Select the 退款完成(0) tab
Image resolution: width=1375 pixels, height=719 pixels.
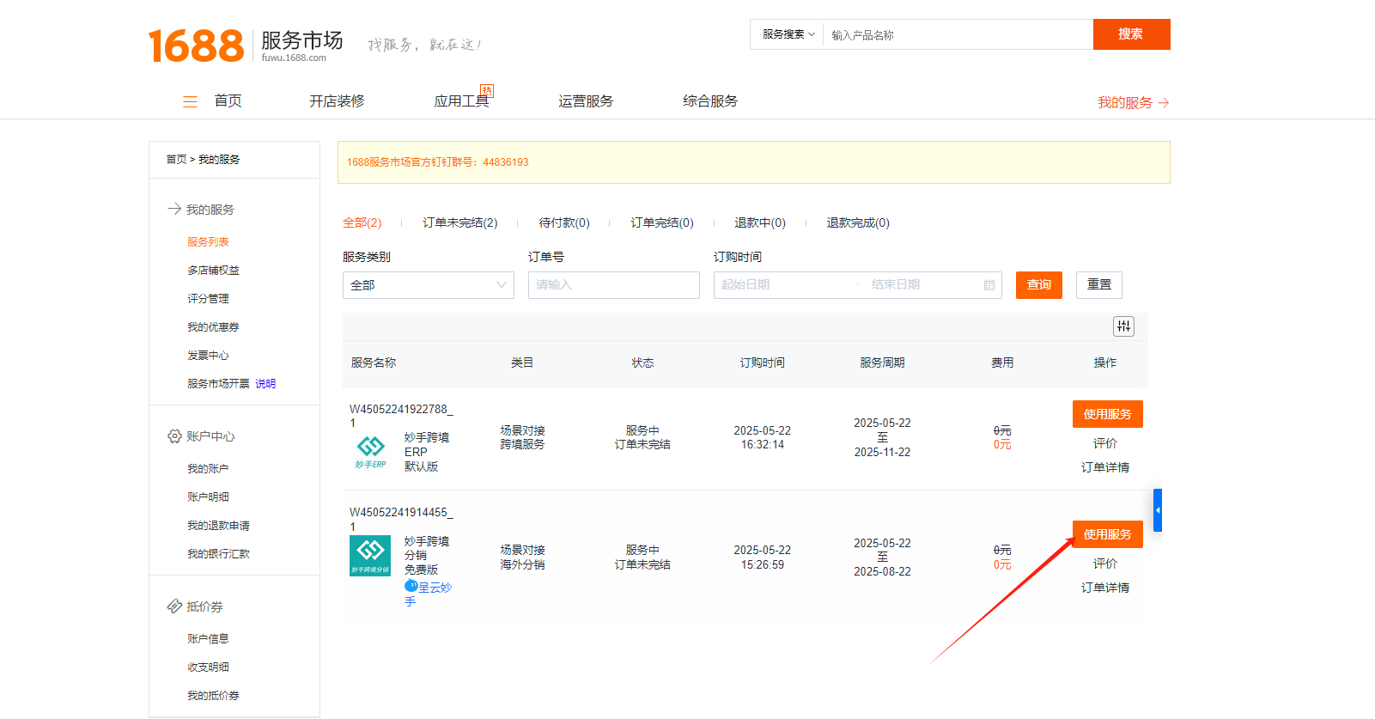pos(858,222)
